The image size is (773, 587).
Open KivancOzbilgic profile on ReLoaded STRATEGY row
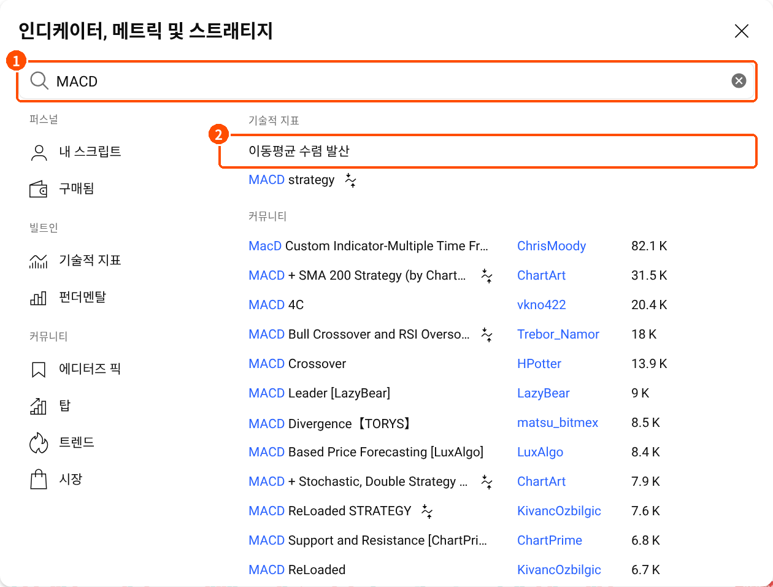coord(559,511)
